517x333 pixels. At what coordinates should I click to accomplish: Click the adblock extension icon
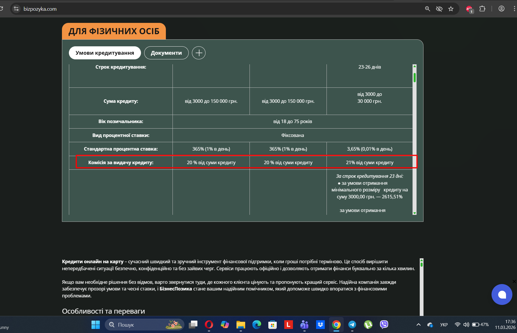coord(469,9)
